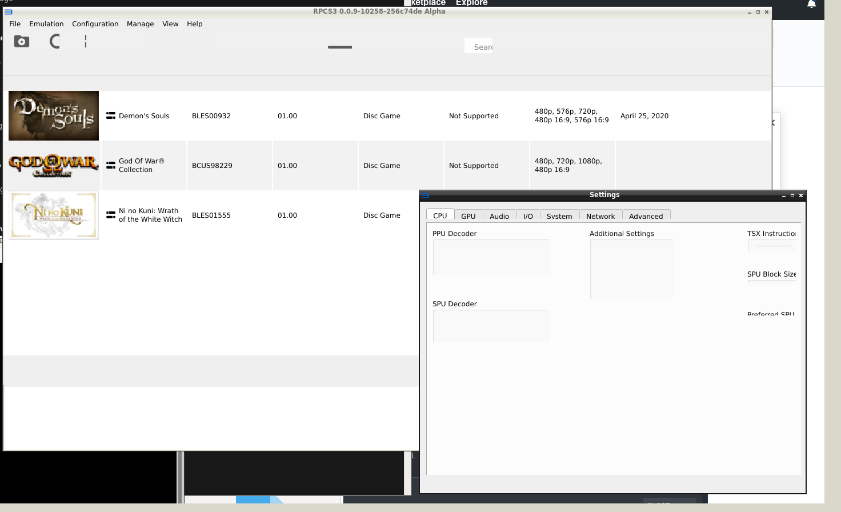Switch to the System settings tab
This screenshot has width=841, height=512.
tap(559, 216)
